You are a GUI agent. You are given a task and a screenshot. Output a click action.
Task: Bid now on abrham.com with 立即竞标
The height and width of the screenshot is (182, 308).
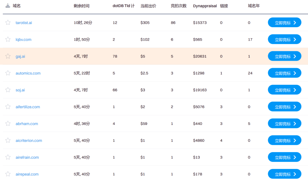pyautogui.click(x=285, y=124)
